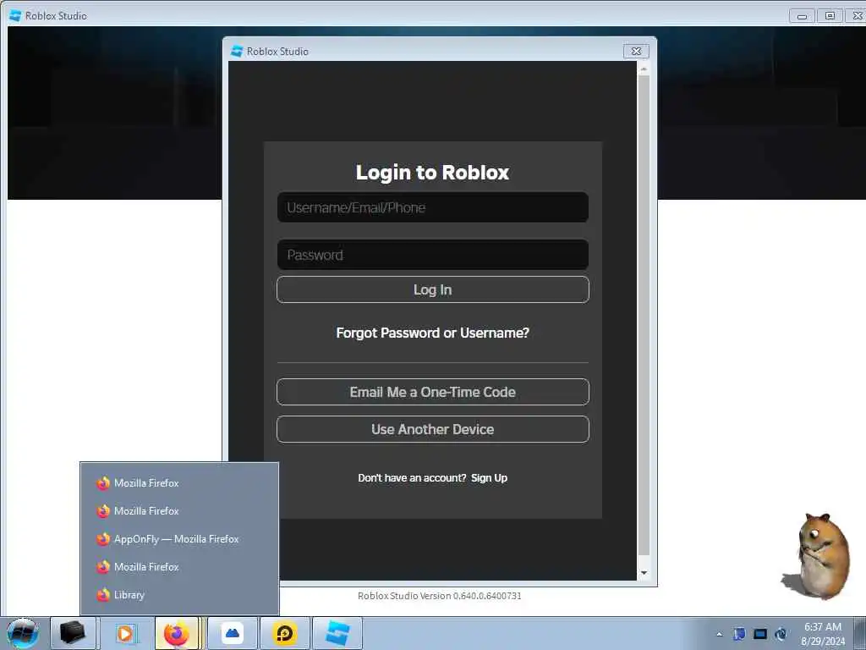Open Forgot Password or Username link
Screen dimensions: 866x650
click(x=432, y=333)
